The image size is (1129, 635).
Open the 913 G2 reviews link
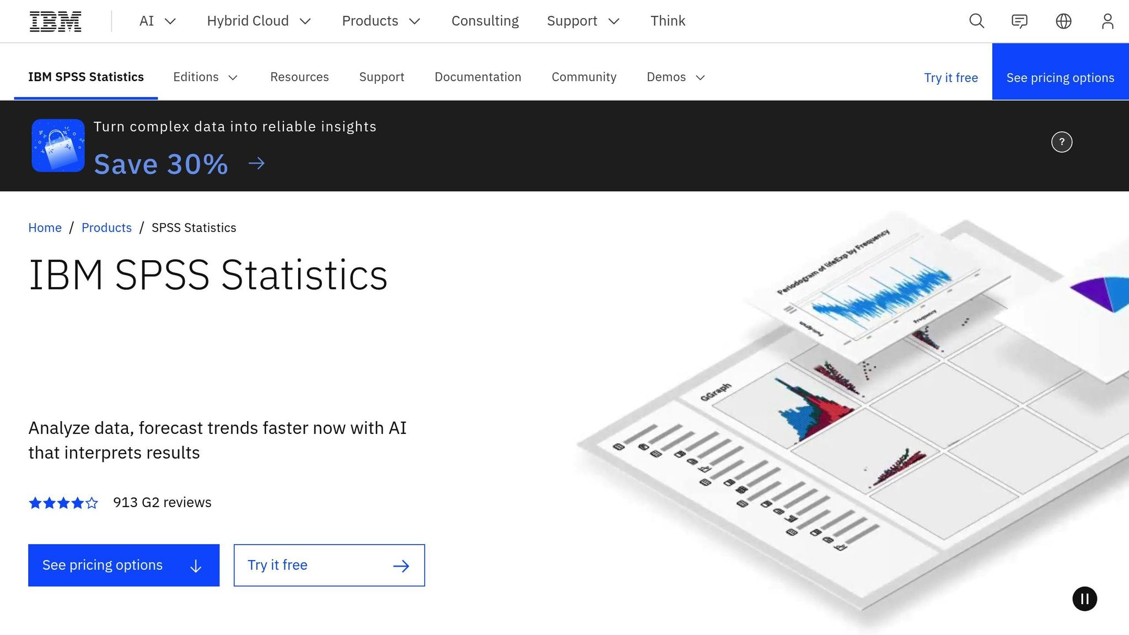point(162,502)
